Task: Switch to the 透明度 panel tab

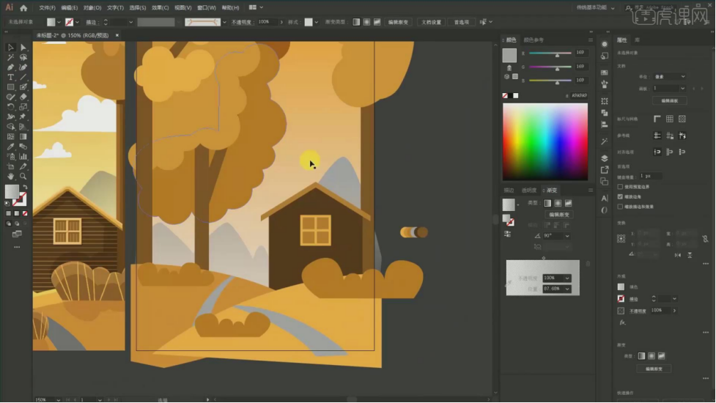Action: [528, 191]
